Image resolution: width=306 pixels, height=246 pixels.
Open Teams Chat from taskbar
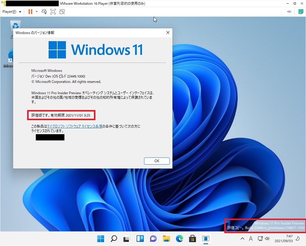pos(153,239)
